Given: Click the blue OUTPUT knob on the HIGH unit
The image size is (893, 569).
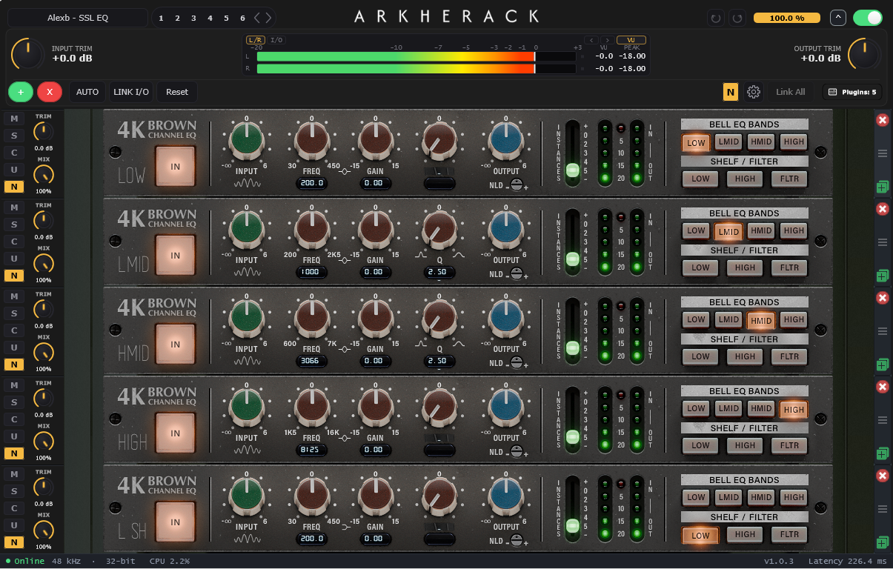Looking at the screenshot, I should pos(506,407).
